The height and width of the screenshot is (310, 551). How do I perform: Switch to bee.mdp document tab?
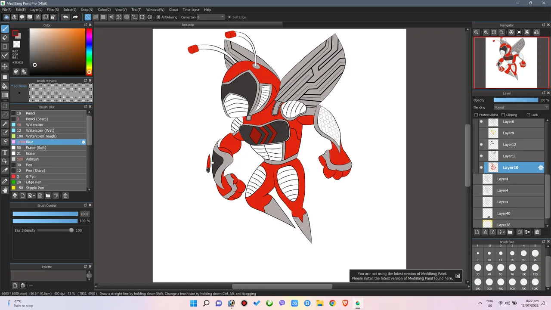tap(188, 25)
